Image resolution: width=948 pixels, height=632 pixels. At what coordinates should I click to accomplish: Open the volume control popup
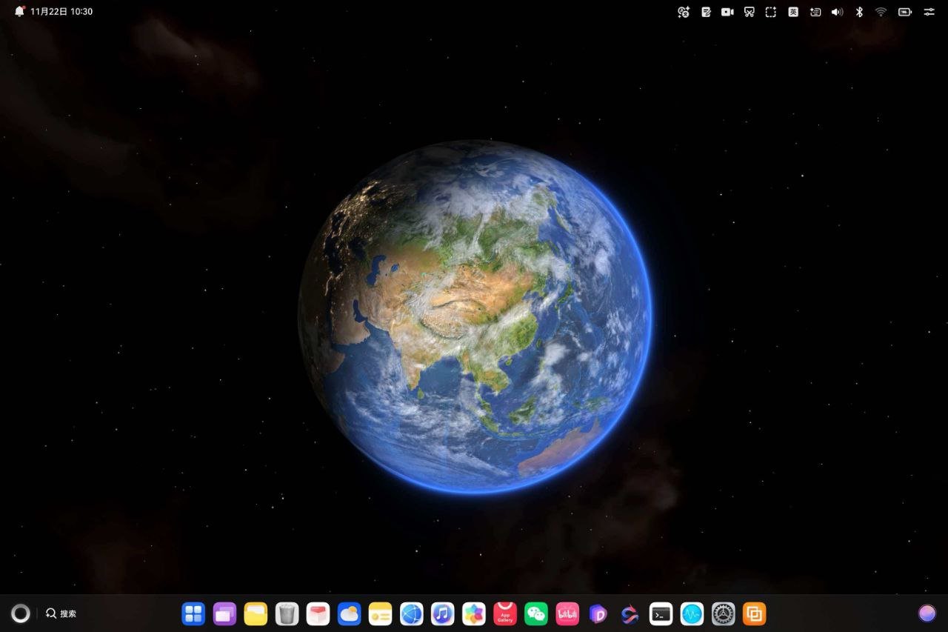pos(837,12)
